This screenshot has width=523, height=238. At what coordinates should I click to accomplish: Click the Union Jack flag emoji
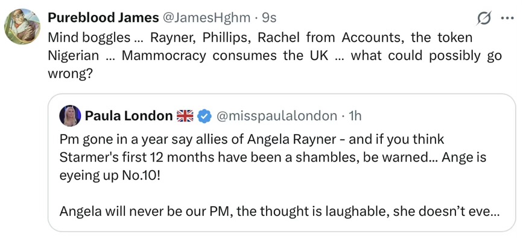pos(185,116)
